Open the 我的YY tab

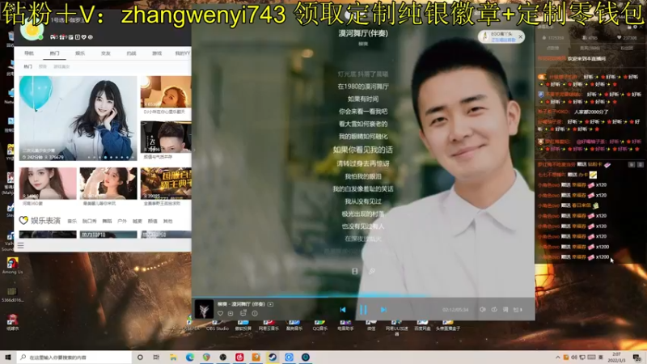[183, 53]
